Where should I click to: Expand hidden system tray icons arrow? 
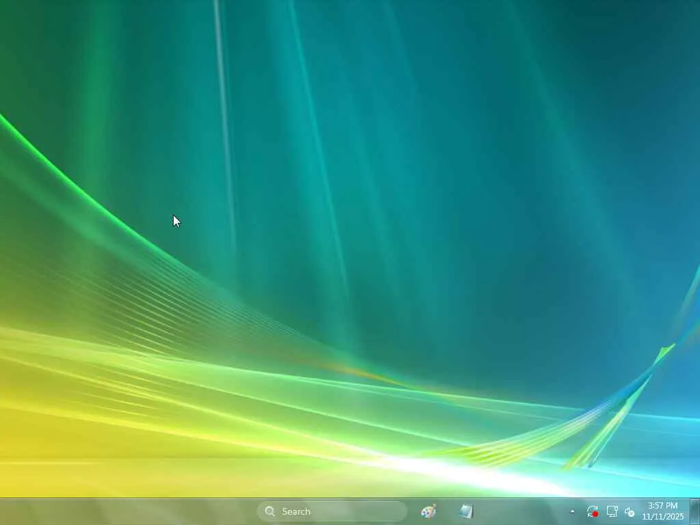pyautogui.click(x=572, y=511)
